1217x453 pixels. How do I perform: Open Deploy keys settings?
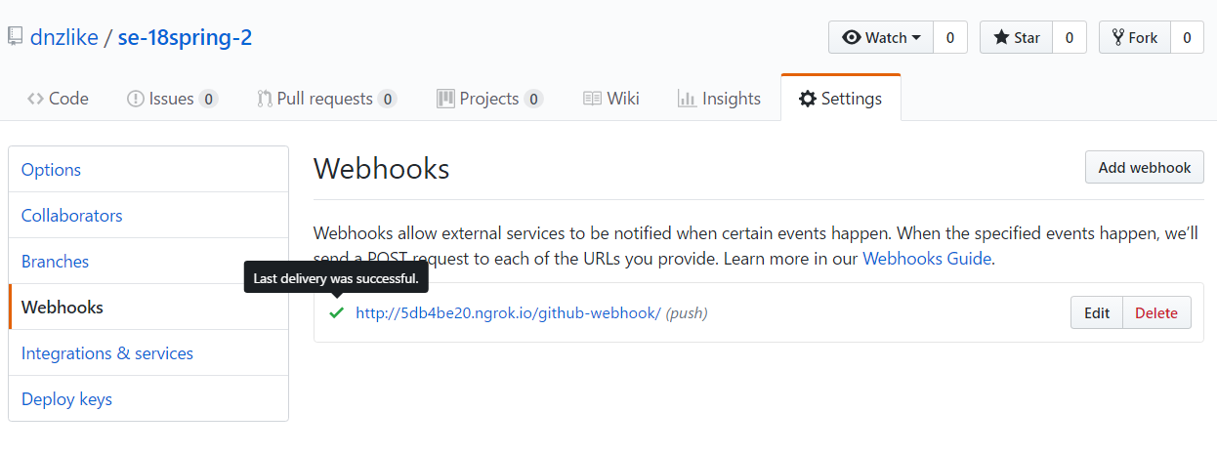click(148, 399)
